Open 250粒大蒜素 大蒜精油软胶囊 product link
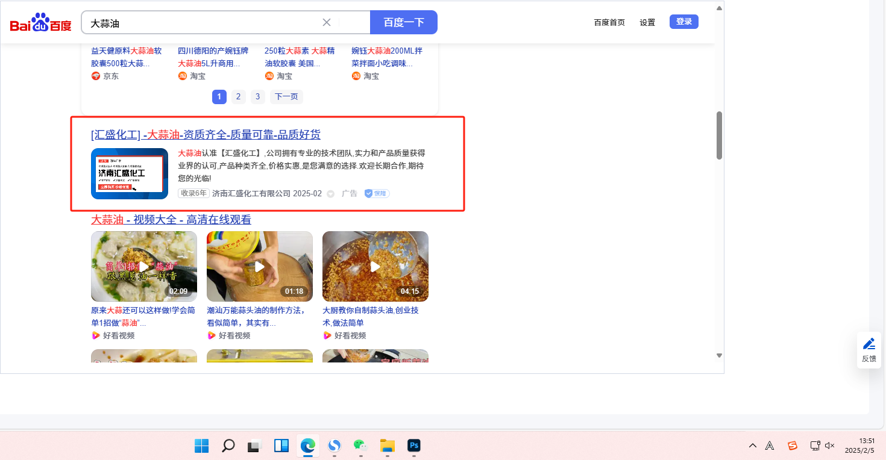This screenshot has height=460, width=886. [x=300, y=57]
